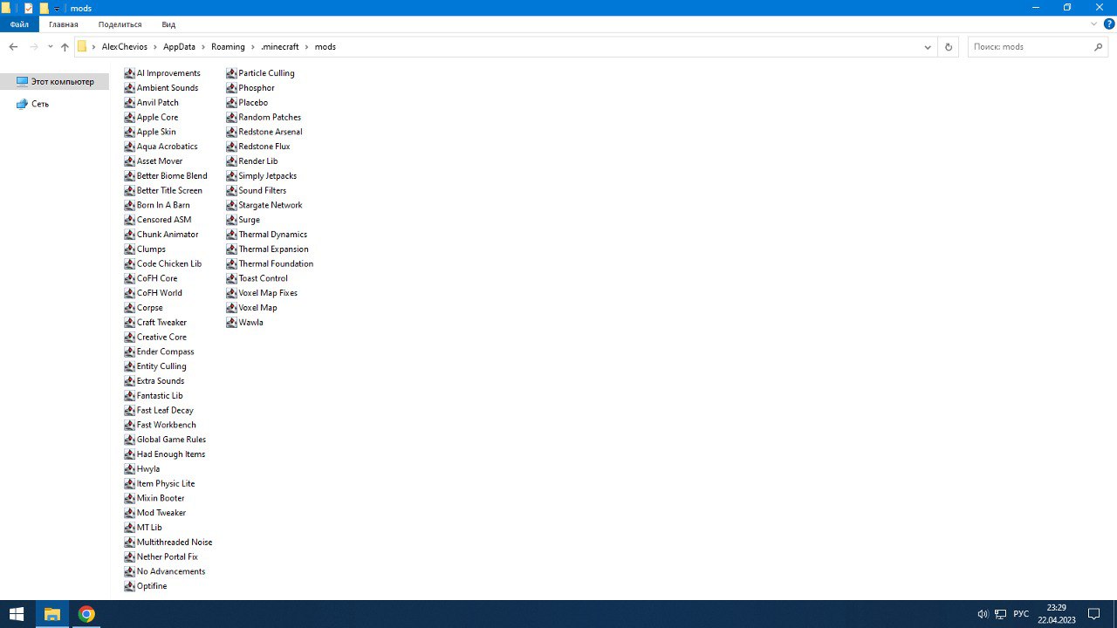Open the notification center icon
The height and width of the screenshot is (628, 1117).
[1093, 614]
